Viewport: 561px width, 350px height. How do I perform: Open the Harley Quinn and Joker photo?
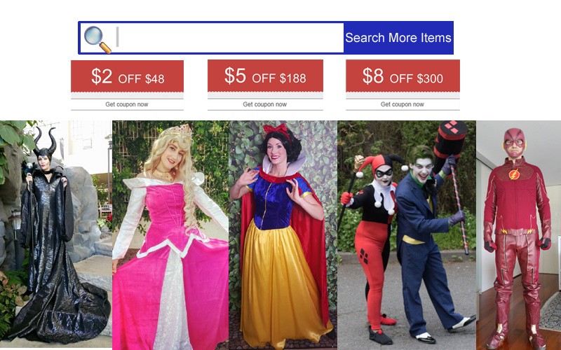(407, 235)
